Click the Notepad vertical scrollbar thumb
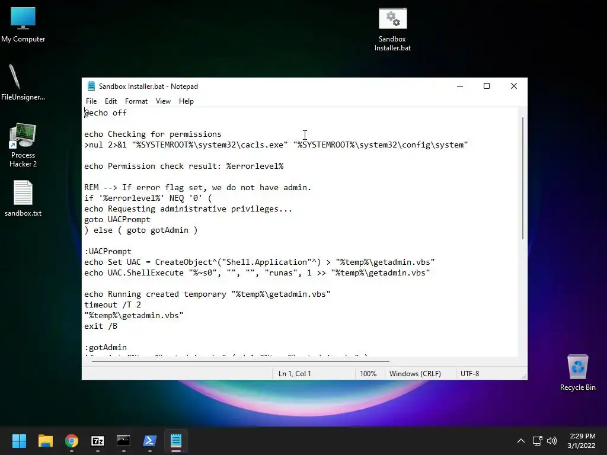The image size is (607, 455). pyautogui.click(x=523, y=178)
